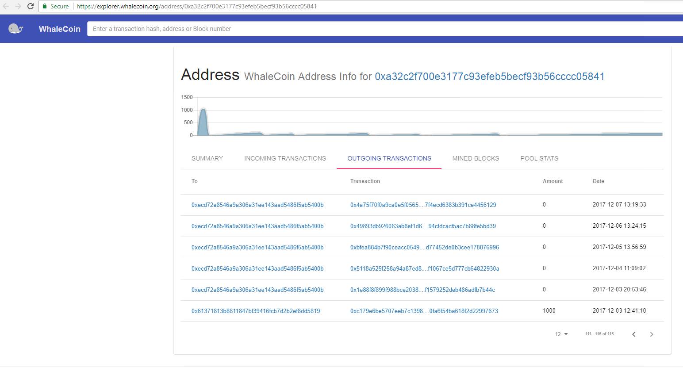Open the WhaleCoin home link
The height and width of the screenshot is (371, 683).
tap(59, 29)
